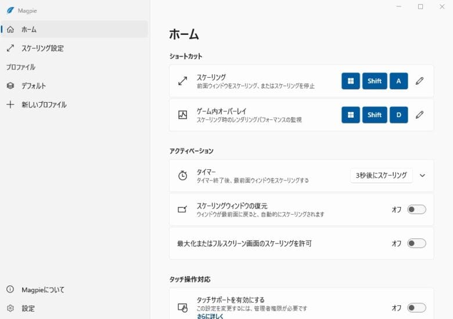453x319 pixels.
Task: Open the さらに詳しく link
Action: coord(210,316)
